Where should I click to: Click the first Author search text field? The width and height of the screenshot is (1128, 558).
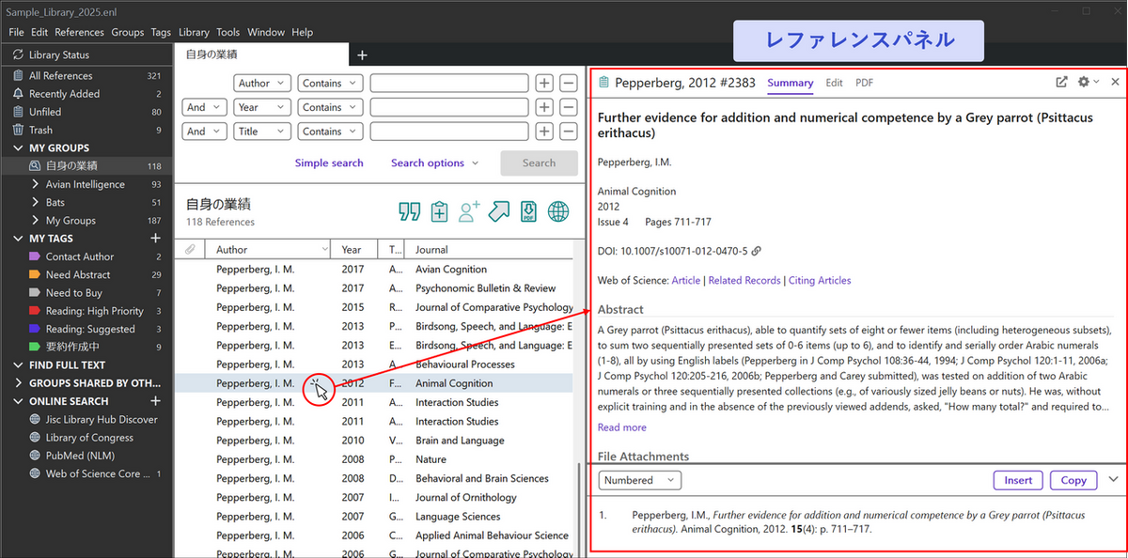tap(449, 83)
